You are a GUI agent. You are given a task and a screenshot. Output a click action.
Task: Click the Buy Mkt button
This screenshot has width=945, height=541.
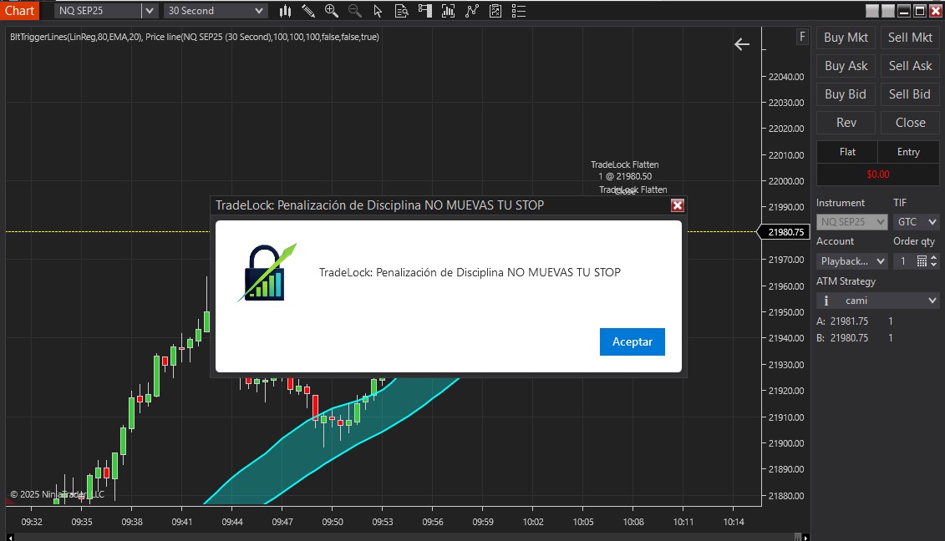846,38
